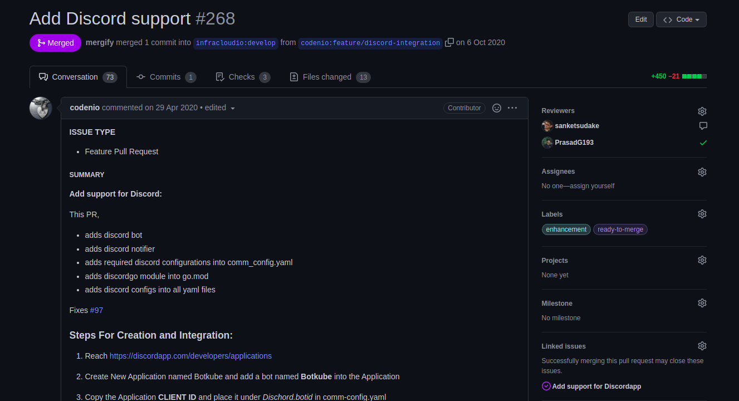Switch to the Checks tab
This screenshot has height=401, width=739.
click(x=243, y=77)
